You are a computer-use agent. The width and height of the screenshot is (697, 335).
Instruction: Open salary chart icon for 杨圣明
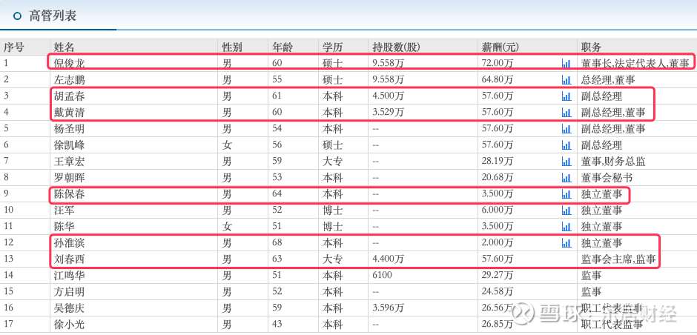pyautogui.click(x=566, y=129)
